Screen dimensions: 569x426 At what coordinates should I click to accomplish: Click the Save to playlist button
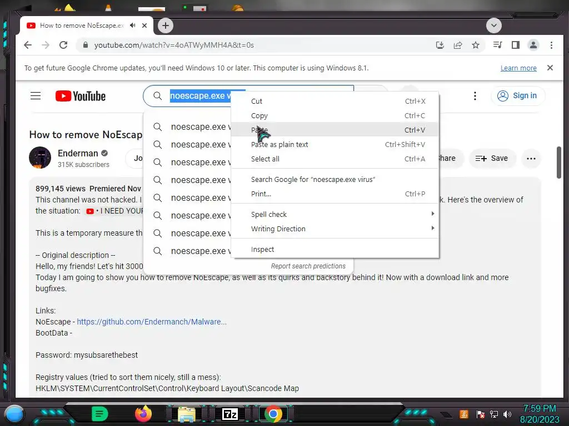click(492, 158)
